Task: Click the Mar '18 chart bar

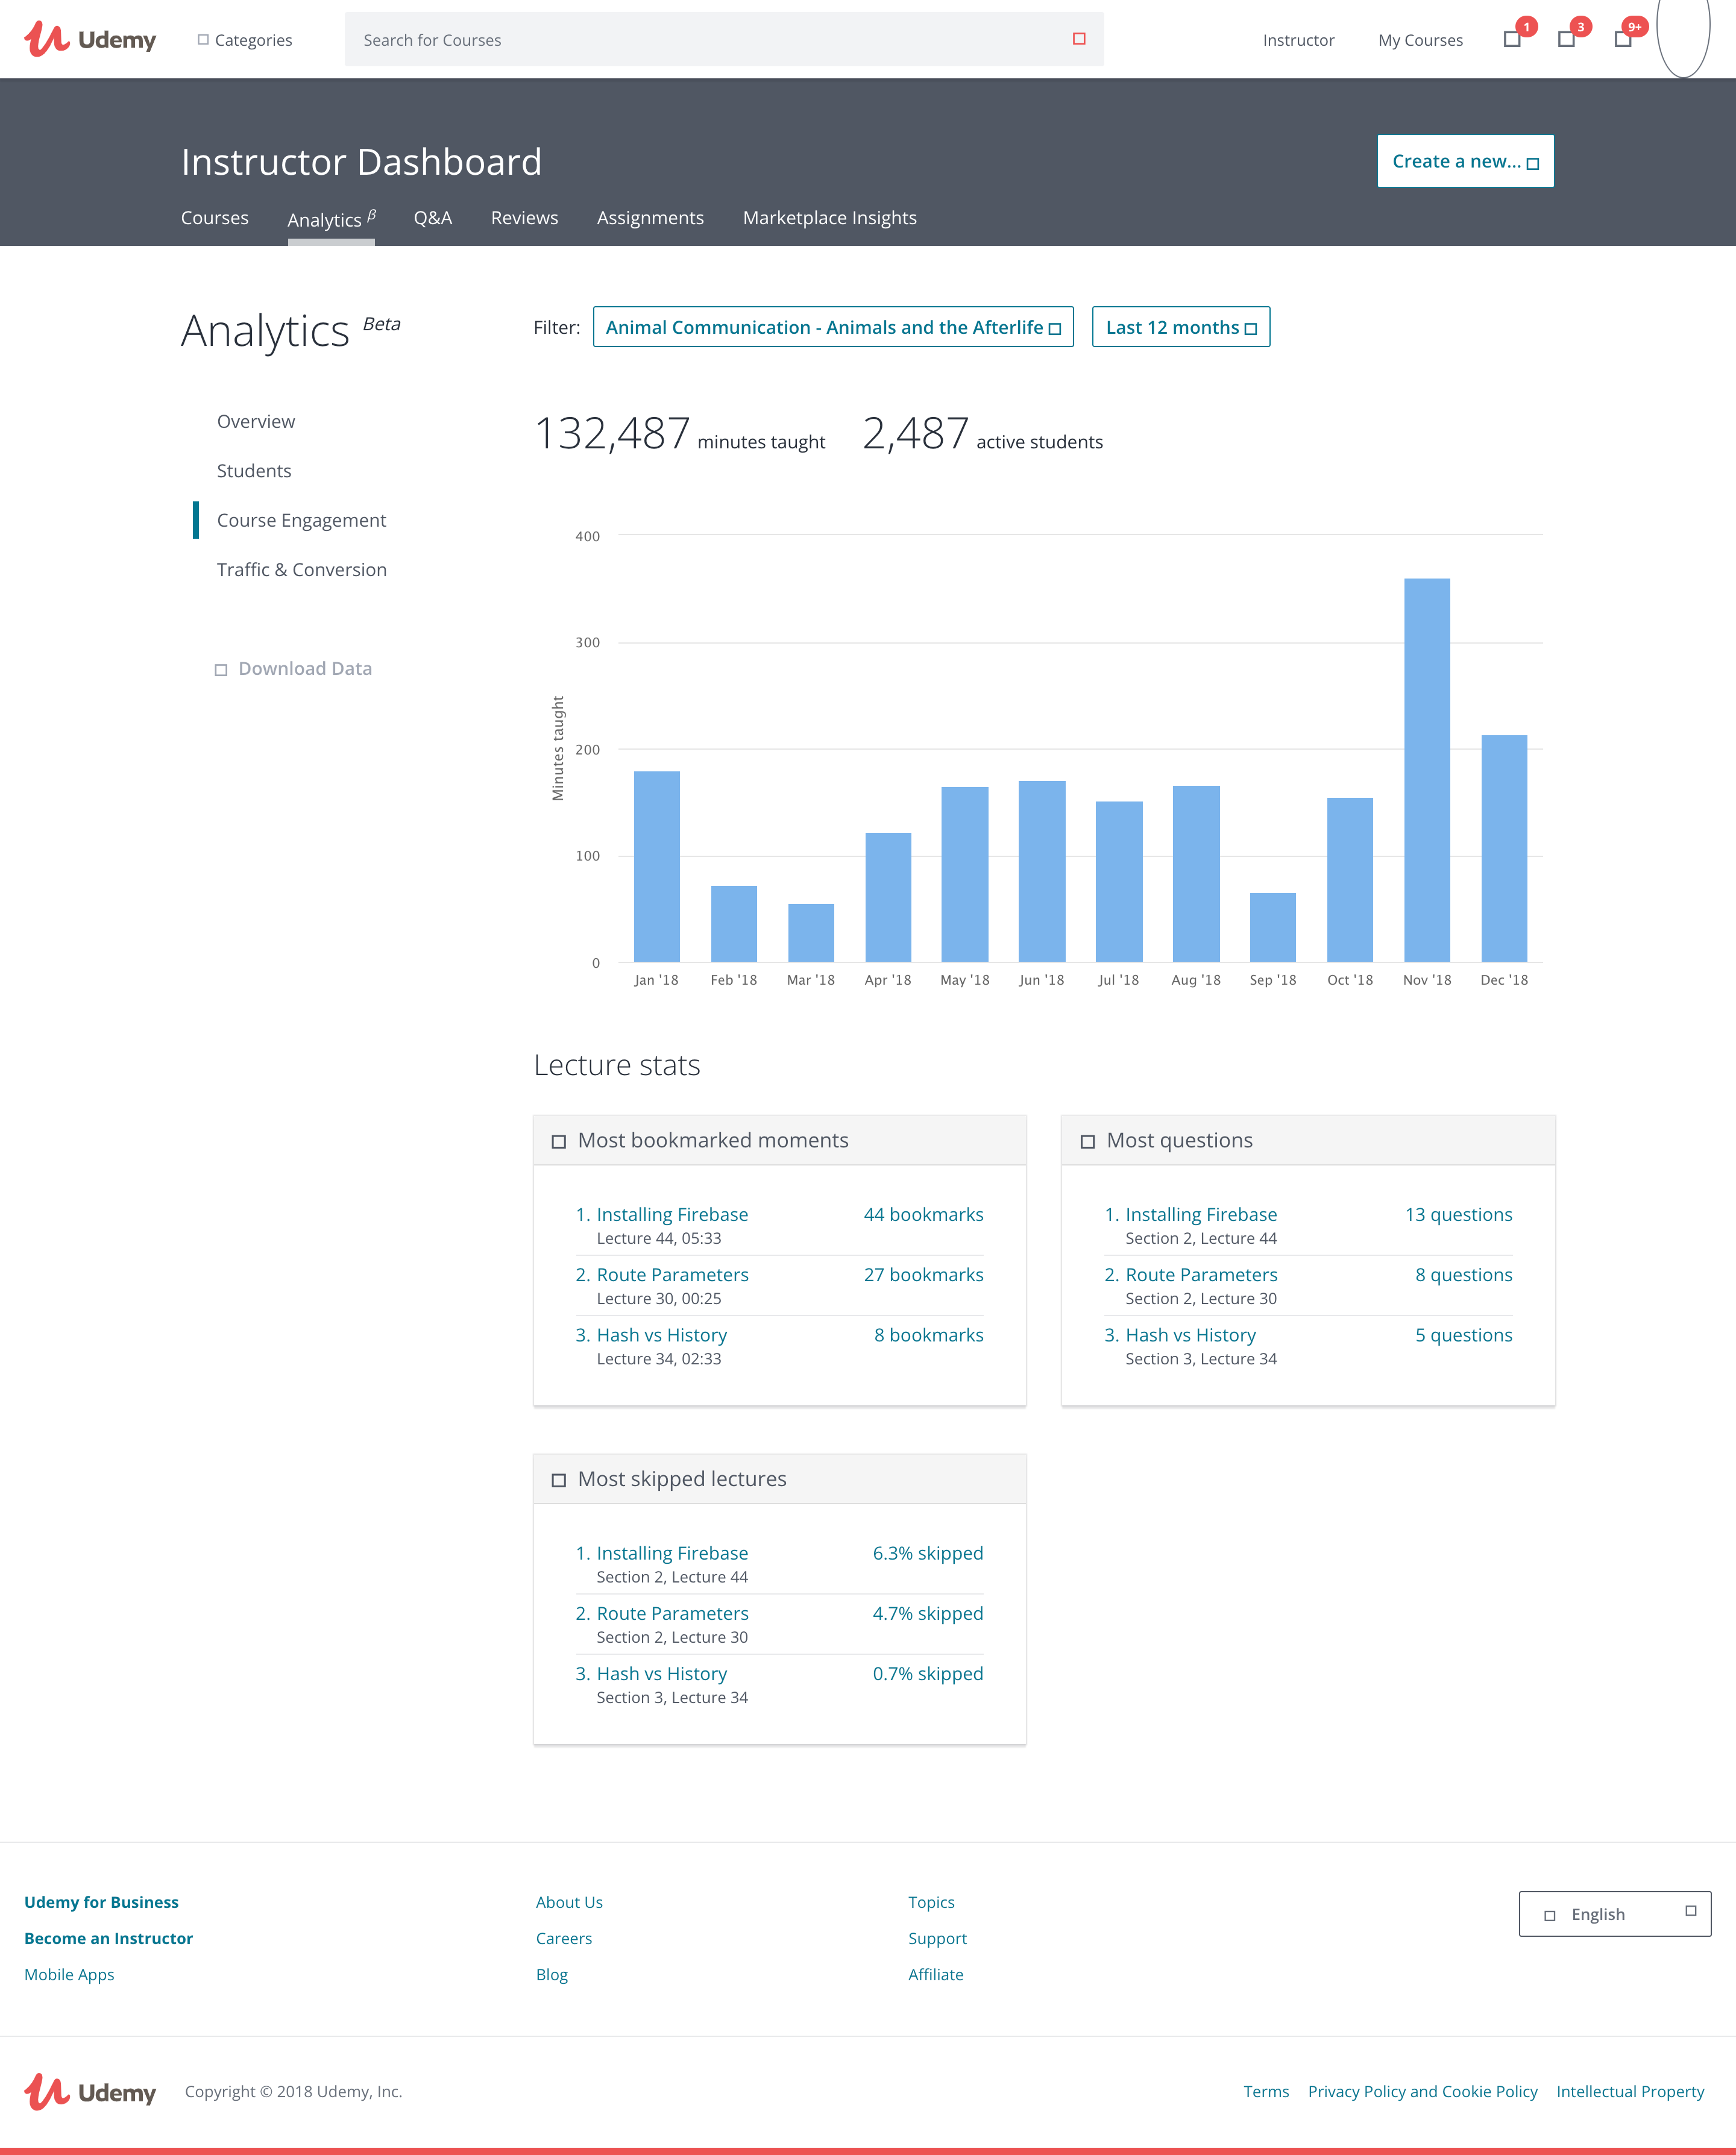Action: tap(811, 932)
